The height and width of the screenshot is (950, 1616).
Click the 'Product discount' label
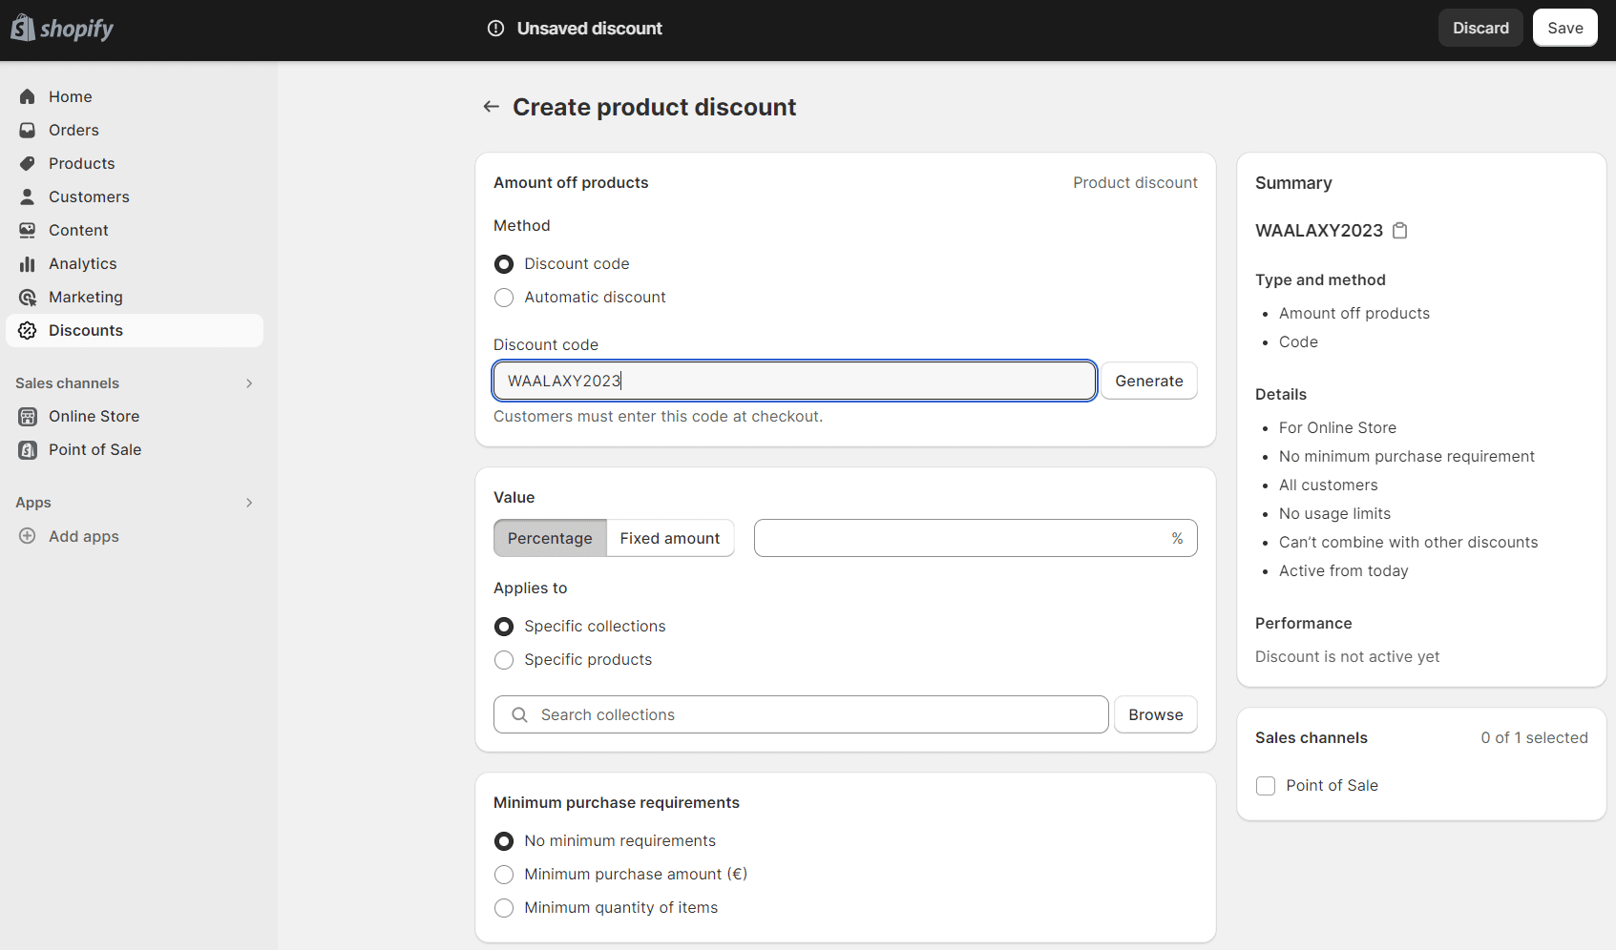(x=1135, y=182)
